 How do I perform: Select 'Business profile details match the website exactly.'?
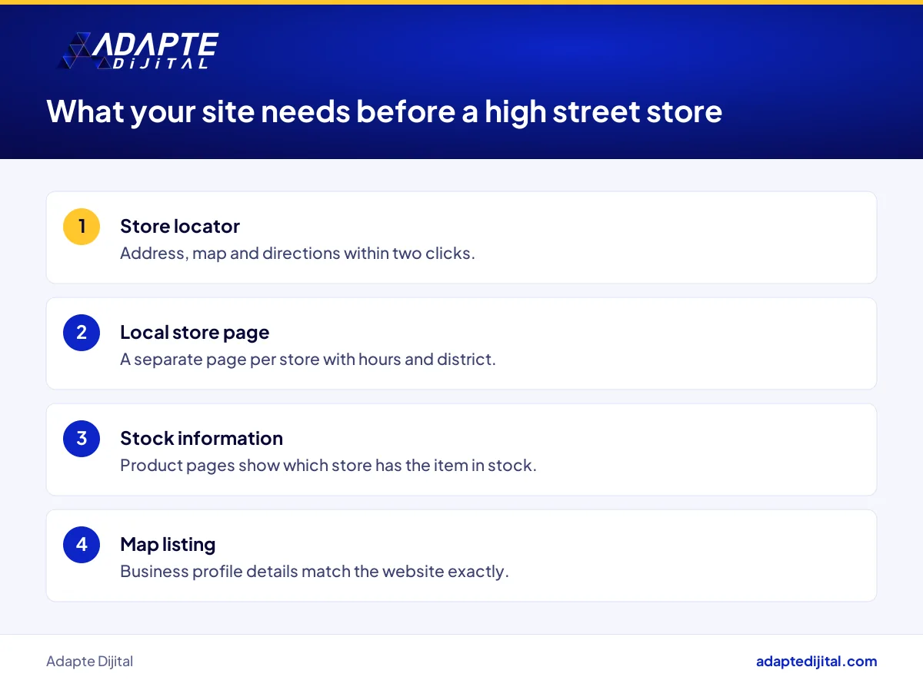(315, 572)
